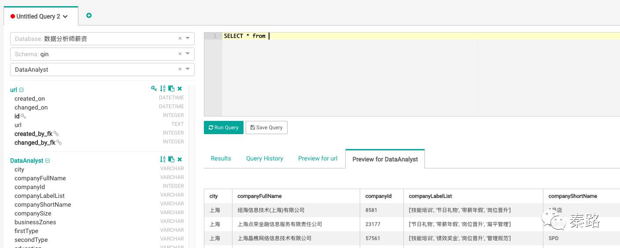
Task: Open the Untitled Query 2 tab dropdown chevron
Action: pos(65,17)
